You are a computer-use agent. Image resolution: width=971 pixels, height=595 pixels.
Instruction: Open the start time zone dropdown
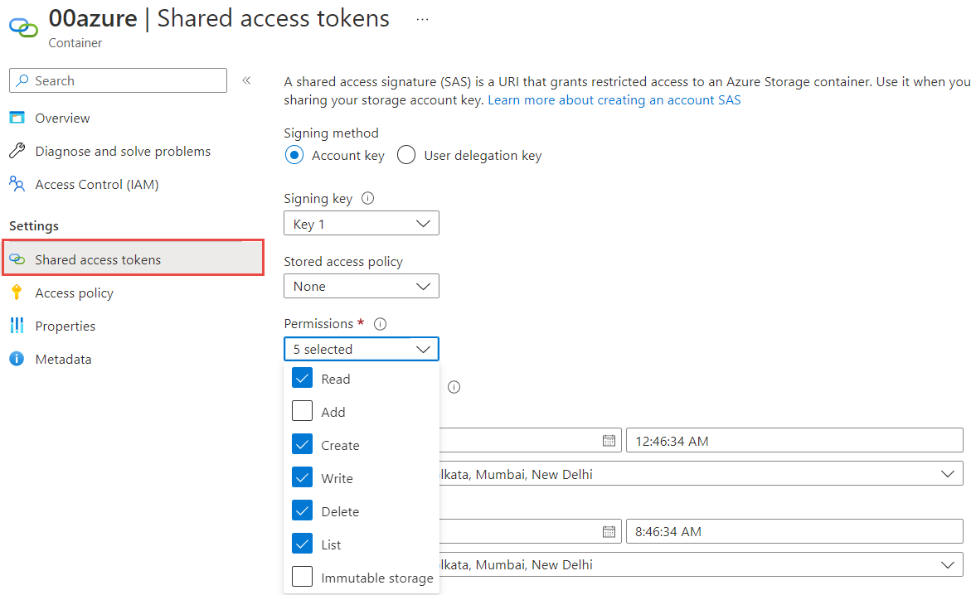[x=701, y=474]
